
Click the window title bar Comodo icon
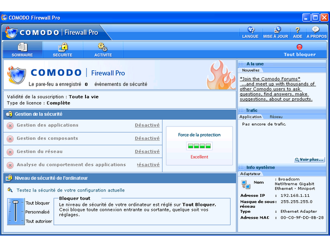click(x=4, y=18)
